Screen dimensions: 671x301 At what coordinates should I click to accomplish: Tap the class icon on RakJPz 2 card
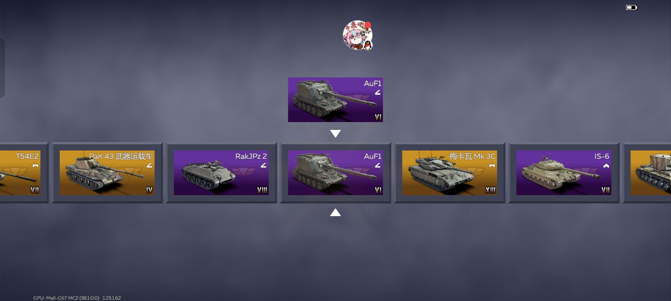264,166
